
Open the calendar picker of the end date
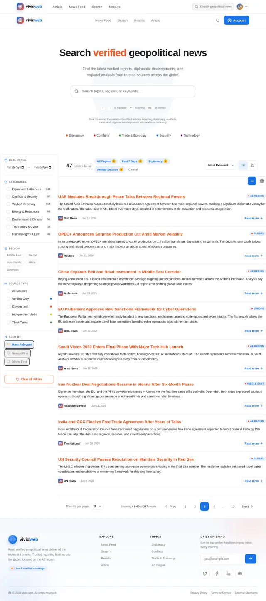(x=50, y=167)
